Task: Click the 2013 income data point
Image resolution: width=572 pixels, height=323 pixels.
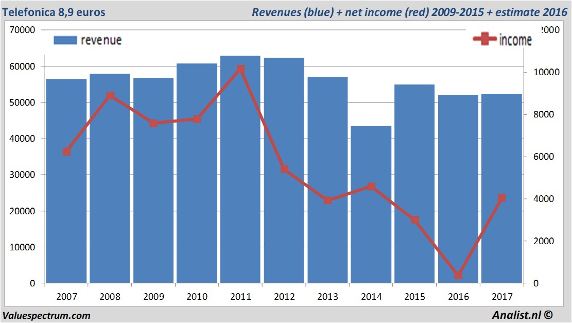Action: pos(327,200)
